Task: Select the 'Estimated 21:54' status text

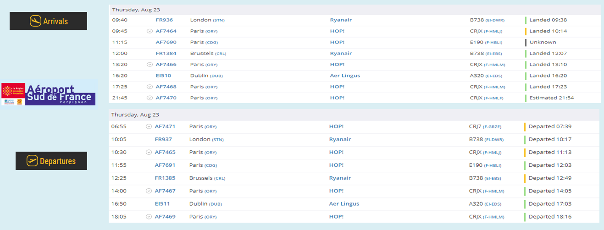Action: [x=551, y=98]
